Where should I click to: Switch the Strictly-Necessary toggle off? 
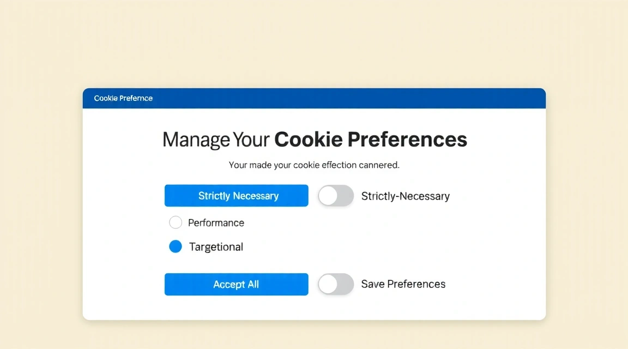click(x=335, y=196)
